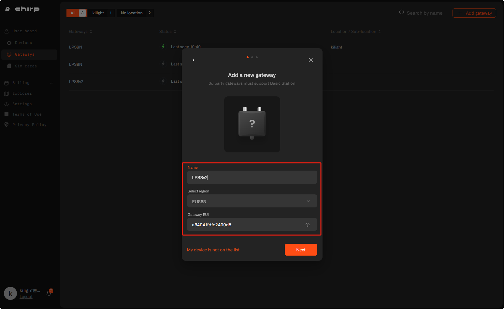Image resolution: width=504 pixels, height=309 pixels.
Task: Click the unknown gateway device image
Action: (x=252, y=124)
